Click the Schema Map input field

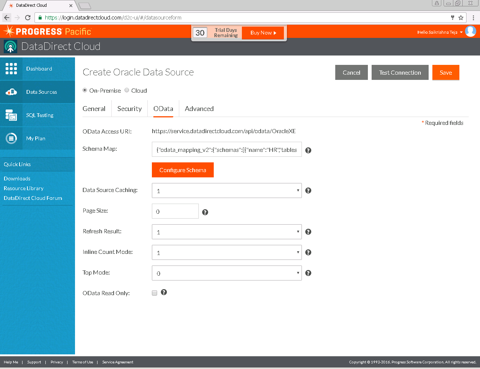(x=227, y=149)
